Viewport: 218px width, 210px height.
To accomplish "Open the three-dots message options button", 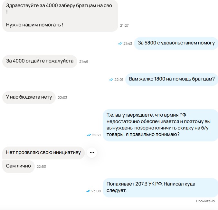I will coord(92,153).
